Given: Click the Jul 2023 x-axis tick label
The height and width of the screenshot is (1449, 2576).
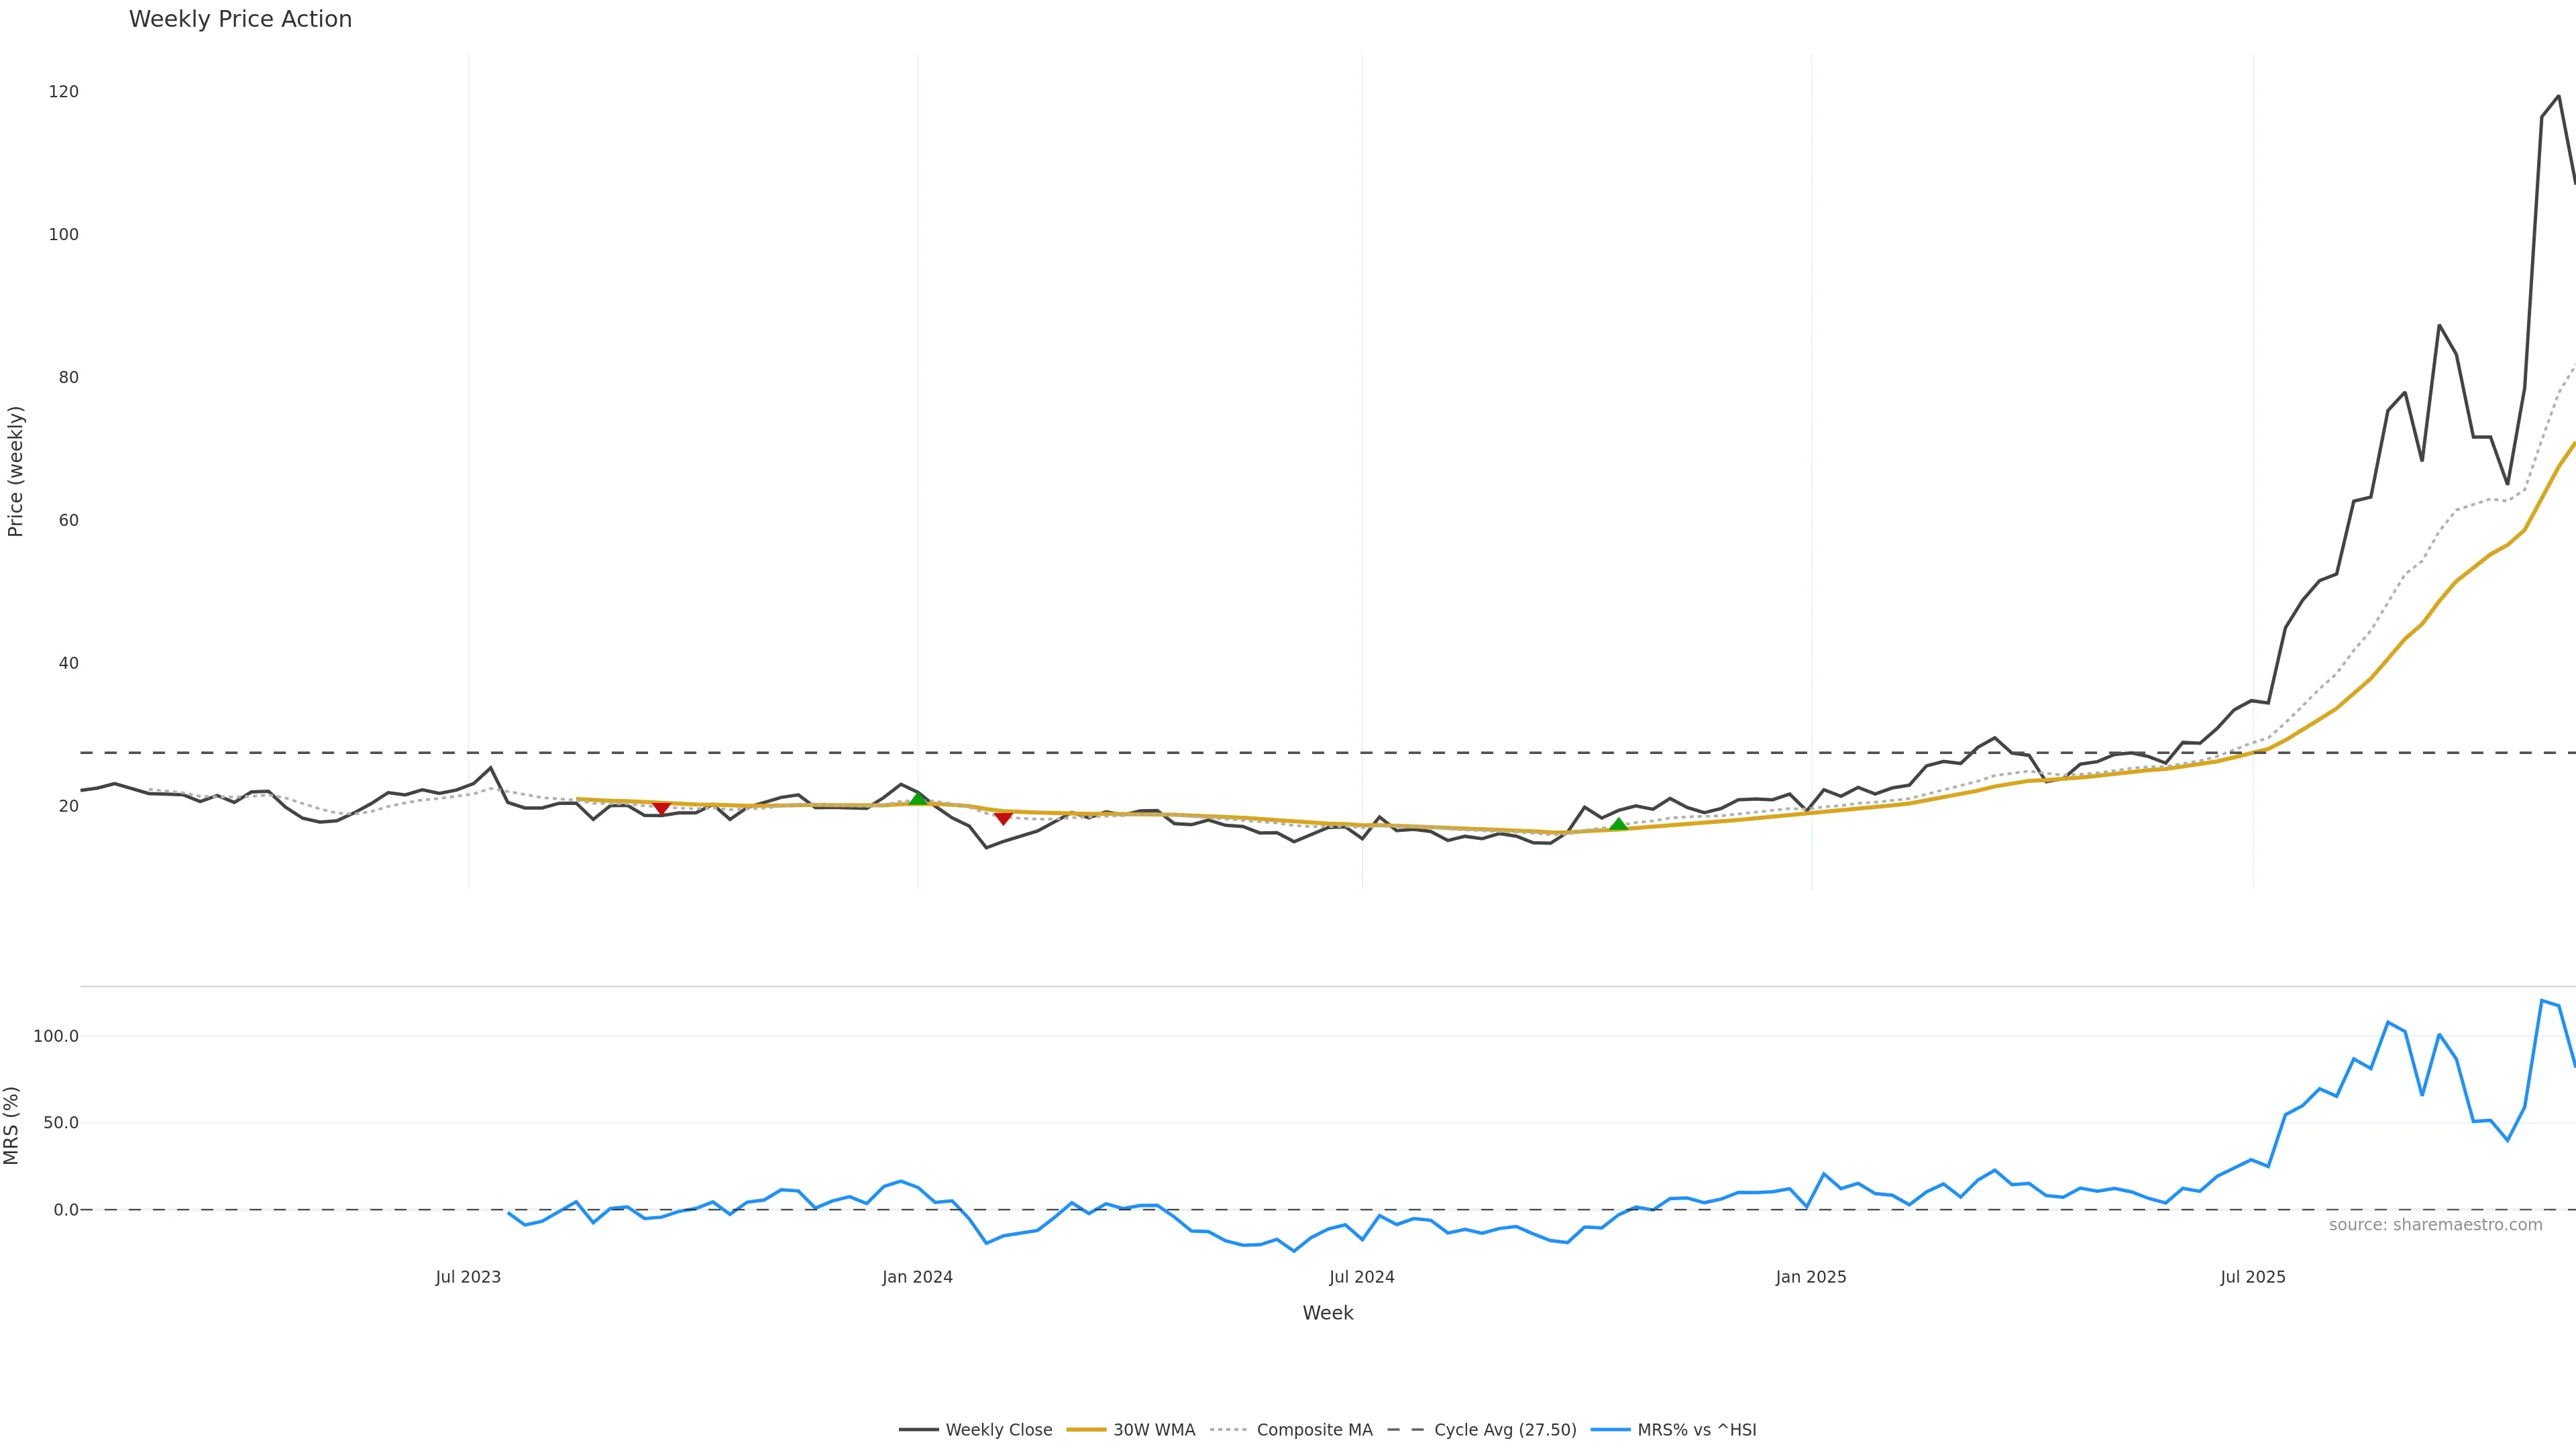Looking at the screenshot, I should tap(468, 1277).
